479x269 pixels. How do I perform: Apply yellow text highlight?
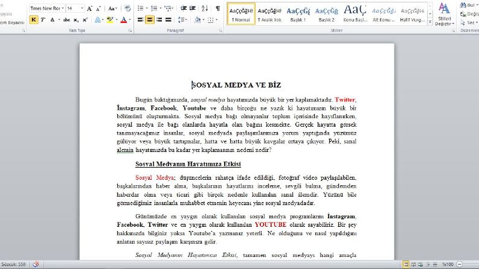coord(110,20)
